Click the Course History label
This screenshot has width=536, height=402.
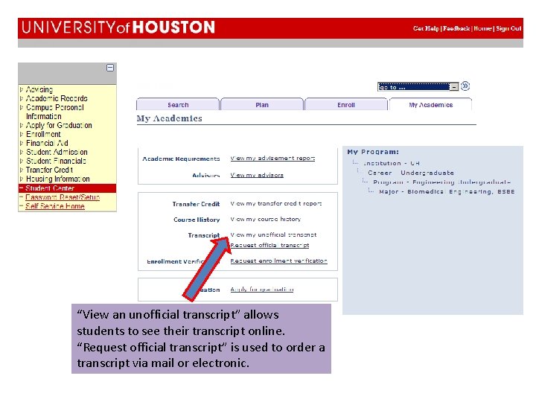tap(197, 220)
